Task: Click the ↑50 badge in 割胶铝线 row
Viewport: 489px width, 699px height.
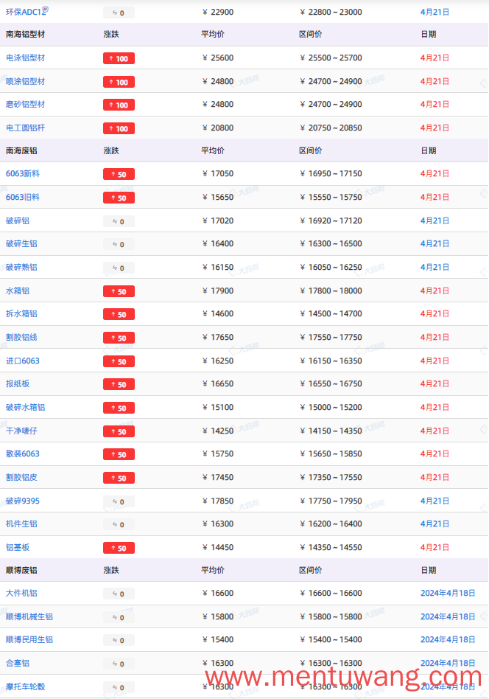Action: tap(119, 338)
